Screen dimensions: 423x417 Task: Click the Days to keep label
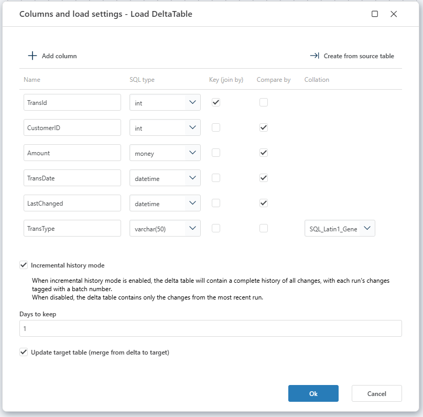point(38,314)
